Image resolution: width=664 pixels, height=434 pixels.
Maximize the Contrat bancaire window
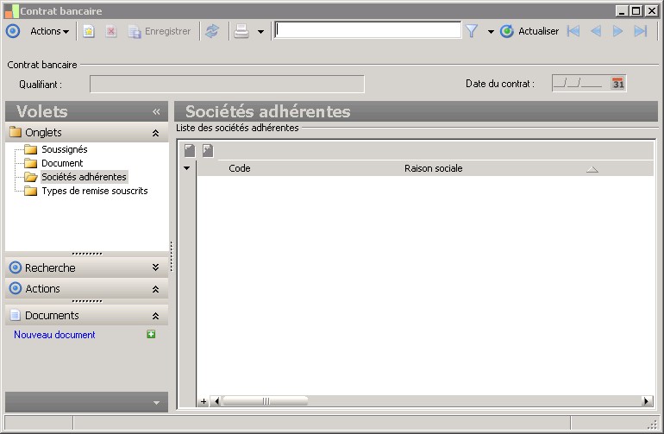point(636,11)
